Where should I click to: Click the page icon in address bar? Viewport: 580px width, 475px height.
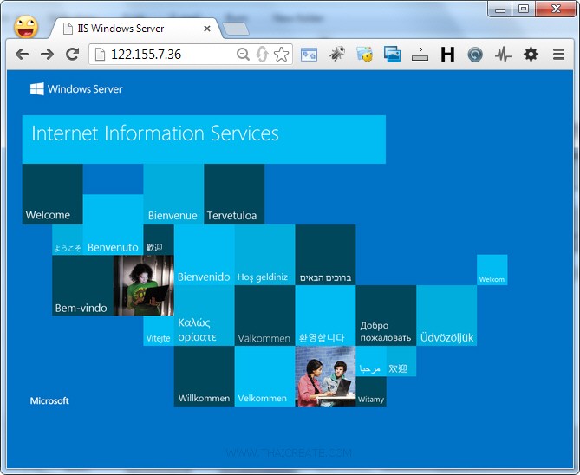click(101, 55)
